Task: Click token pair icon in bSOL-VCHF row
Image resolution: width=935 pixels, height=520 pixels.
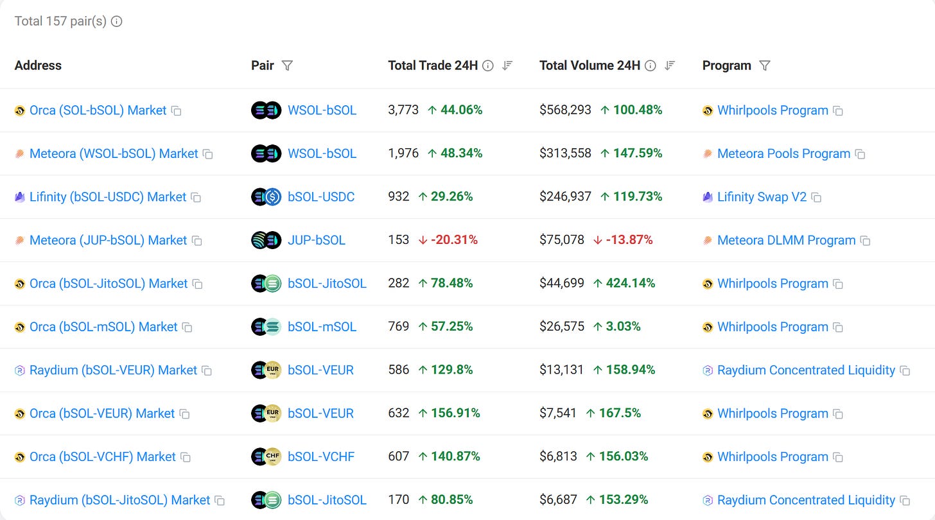Action: [x=266, y=457]
